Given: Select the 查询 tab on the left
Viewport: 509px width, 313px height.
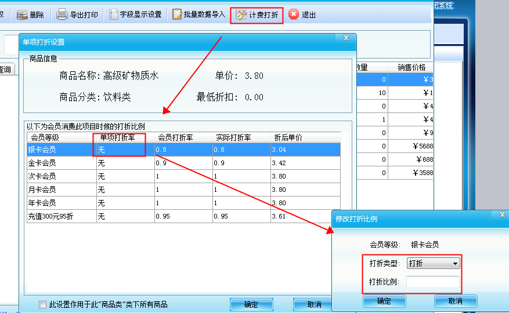Looking at the screenshot, I should [x=6, y=70].
